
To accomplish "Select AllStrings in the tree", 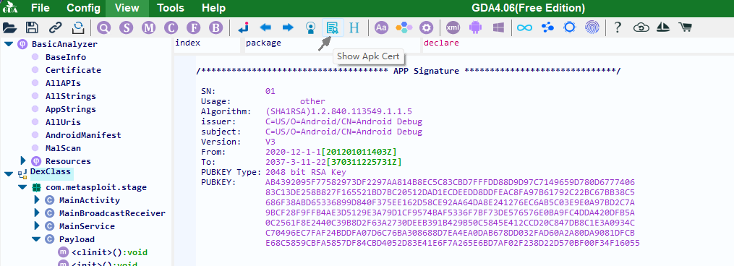I will 71,96.
